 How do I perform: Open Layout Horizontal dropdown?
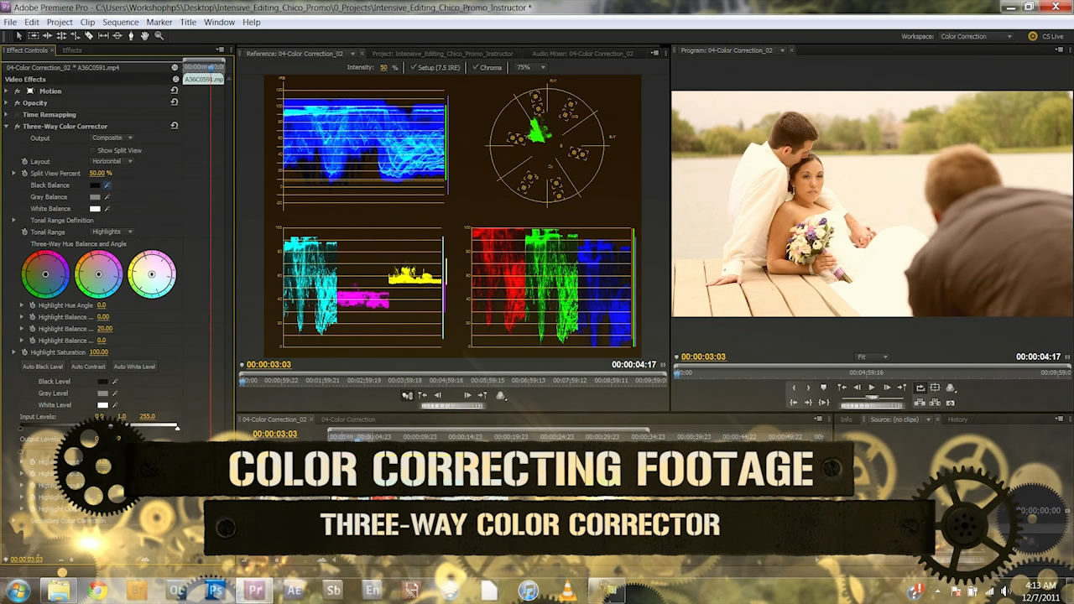112,161
